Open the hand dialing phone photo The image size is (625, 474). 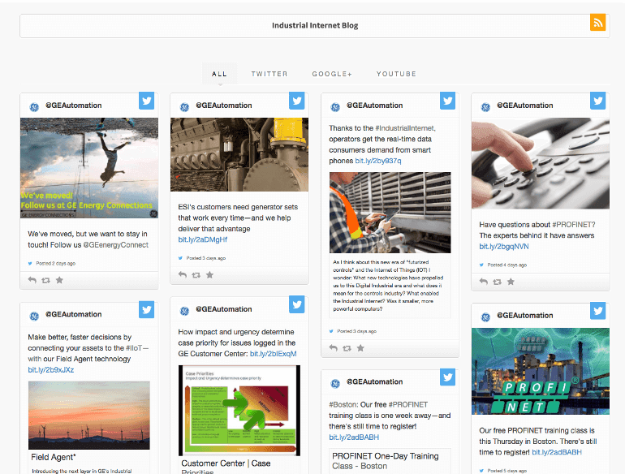coord(541,163)
